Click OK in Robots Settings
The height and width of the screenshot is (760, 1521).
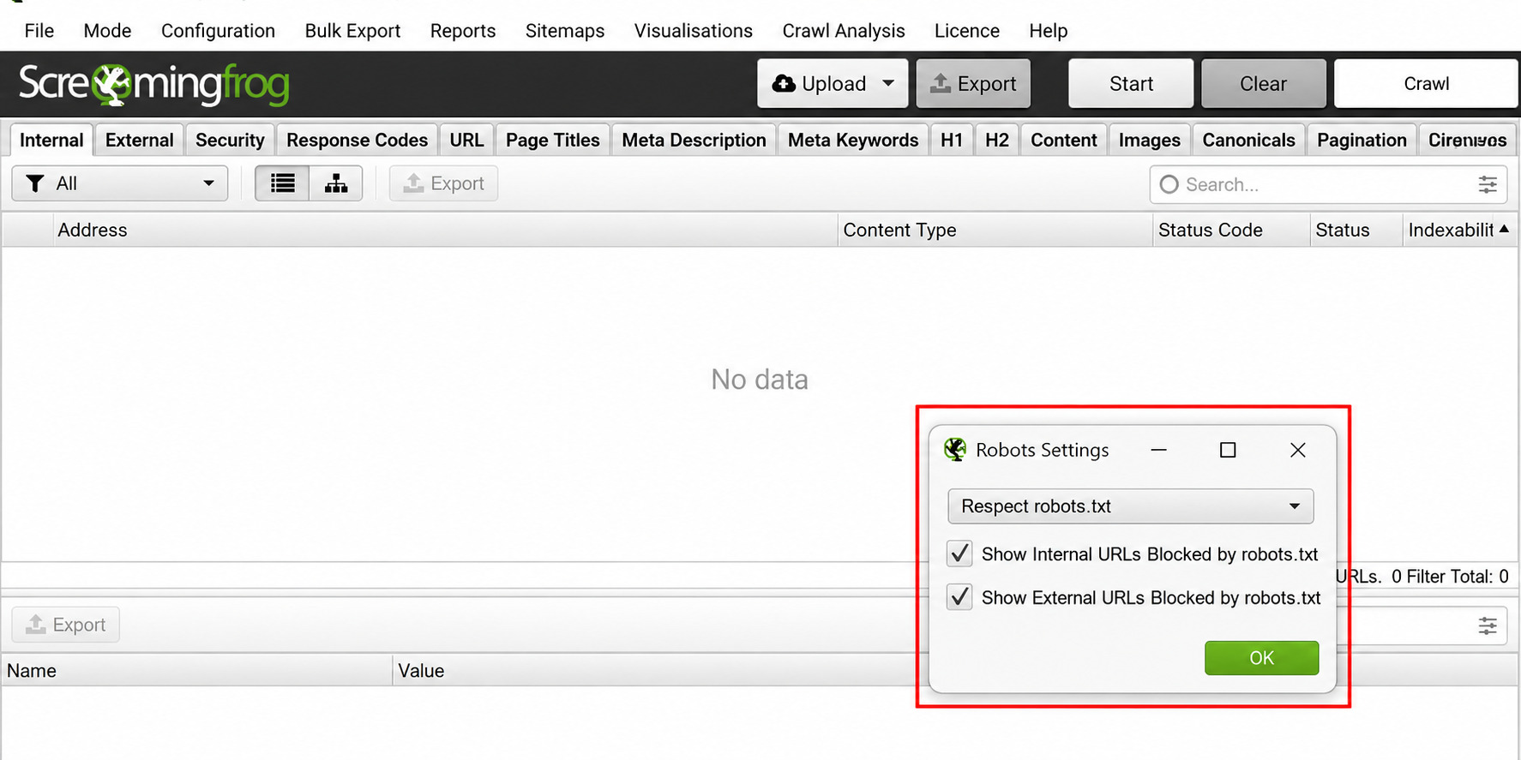coord(1261,658)
